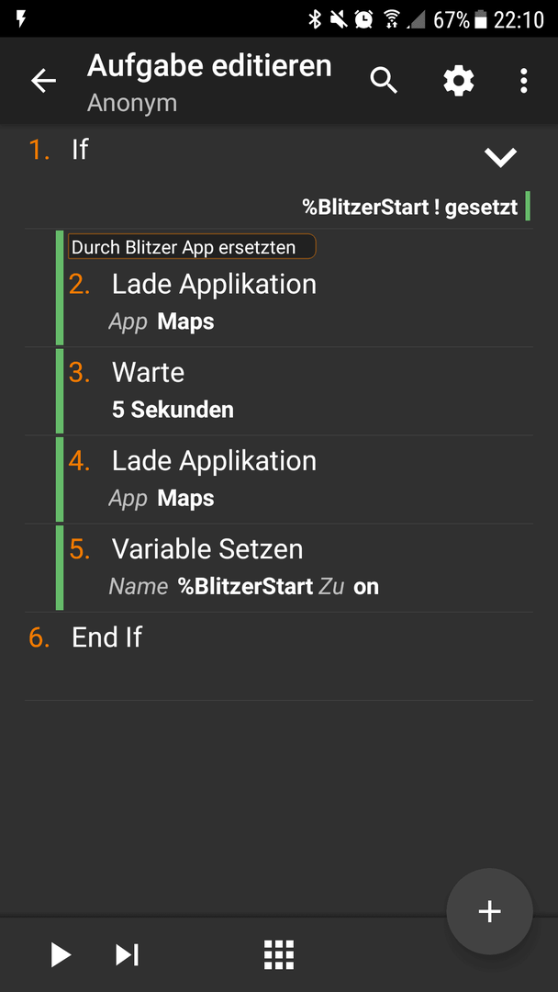Tap the alarm clock status icon
558x992 pixels.
tap(364, 19)
